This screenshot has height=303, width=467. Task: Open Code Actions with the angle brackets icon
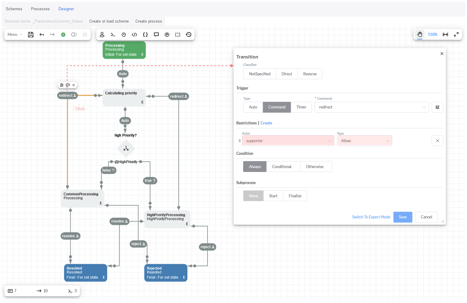(x=135, y=35)
